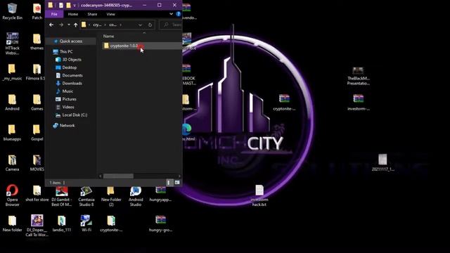
Task: Select Quick access in navigation pane
Action: (71, 41)
